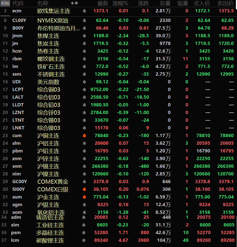Click the bell icon on 焦煤主连 row
237x247 pixels.
(x=84, y=36)
